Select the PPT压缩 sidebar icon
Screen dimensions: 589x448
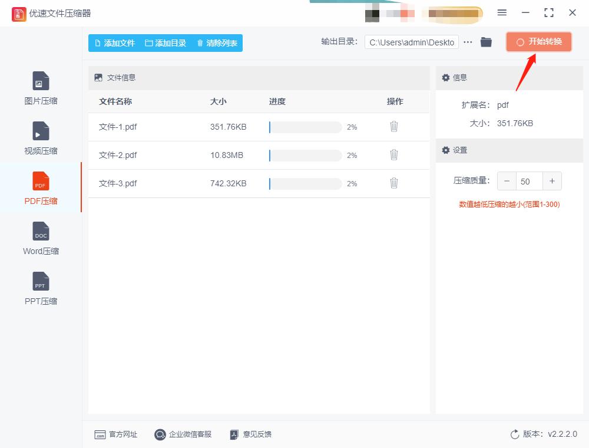coord(40,287)
